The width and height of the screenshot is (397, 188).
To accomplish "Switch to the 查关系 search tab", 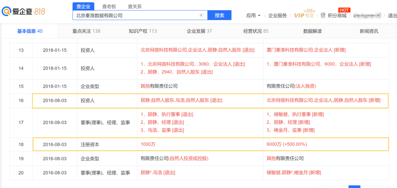I will (x=135, y=6).
